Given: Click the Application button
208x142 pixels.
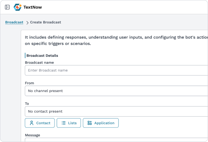Looking at the screenshot, I should 101,123.
